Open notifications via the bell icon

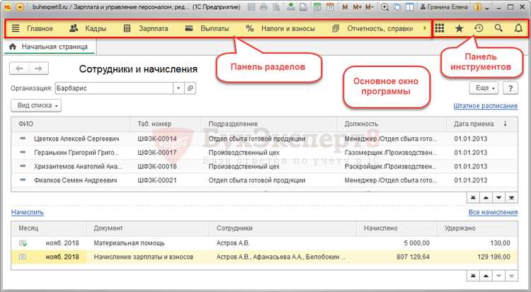tap(518, 28)
